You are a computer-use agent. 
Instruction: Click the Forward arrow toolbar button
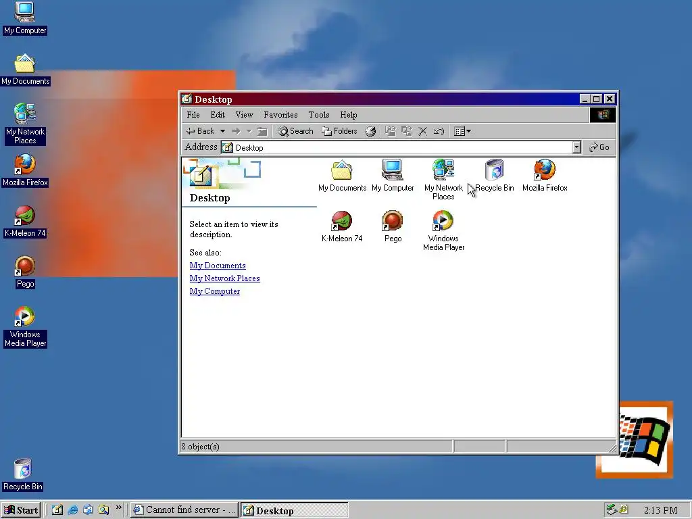pyautogui.click(x=236, y=131)
